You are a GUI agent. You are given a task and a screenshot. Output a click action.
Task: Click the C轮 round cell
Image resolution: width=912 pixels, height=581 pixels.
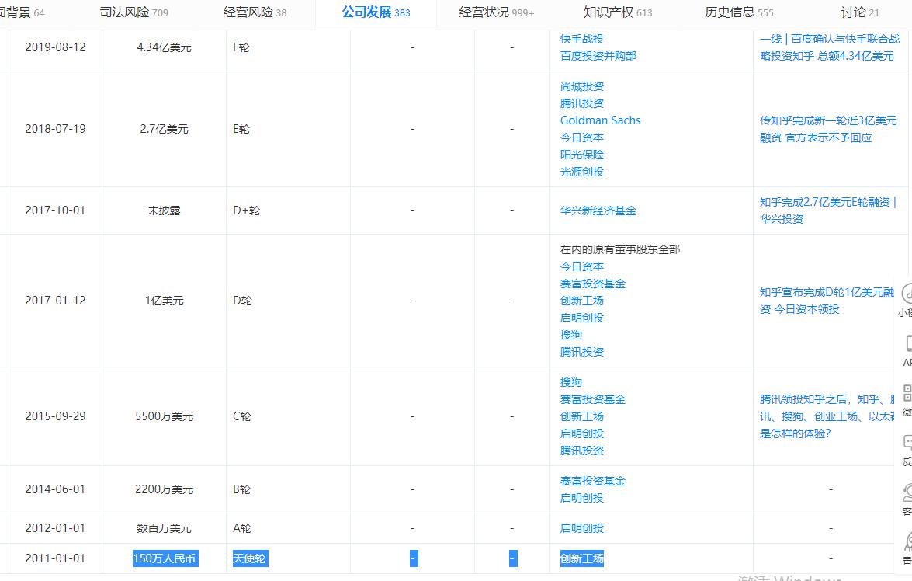coord(241,417)
